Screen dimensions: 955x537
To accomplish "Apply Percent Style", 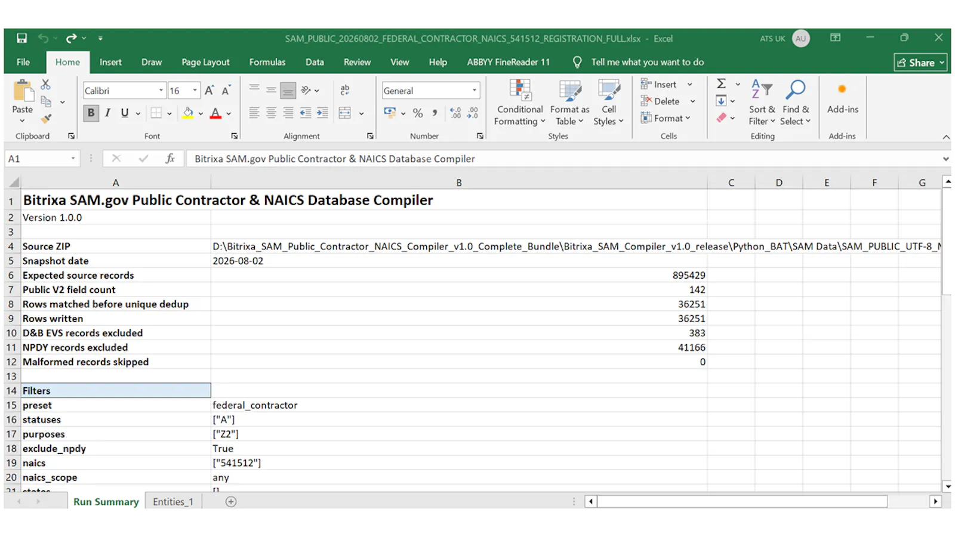I will coord(418,113).
